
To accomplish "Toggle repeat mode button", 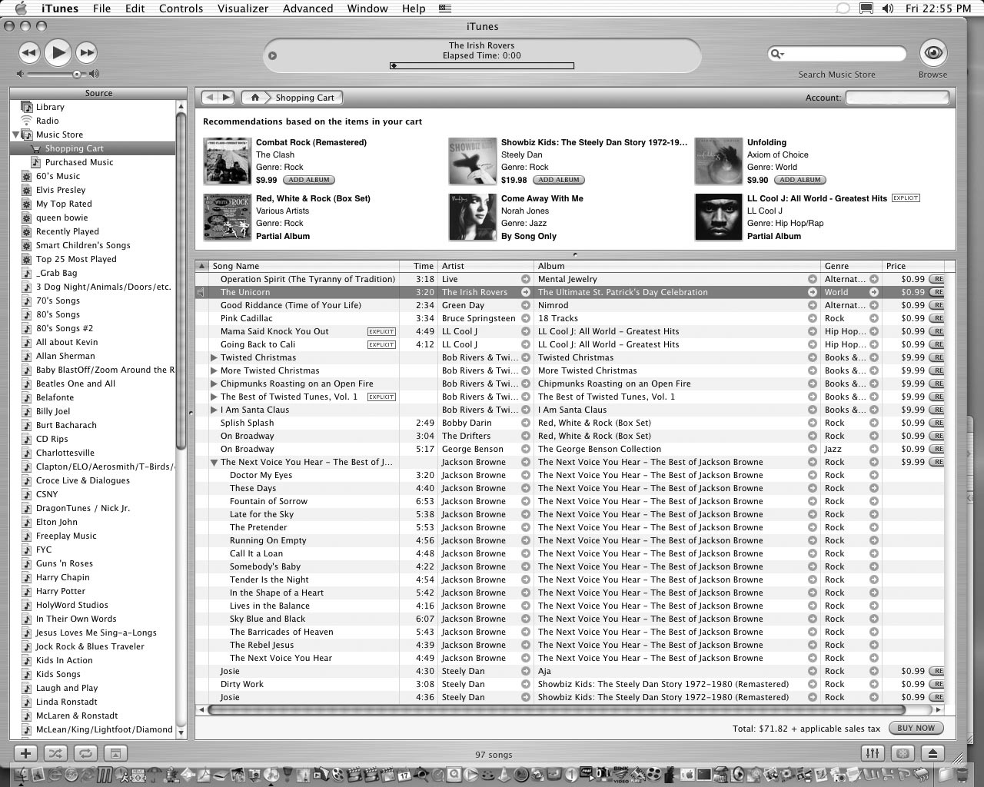I will coord(85,753).
